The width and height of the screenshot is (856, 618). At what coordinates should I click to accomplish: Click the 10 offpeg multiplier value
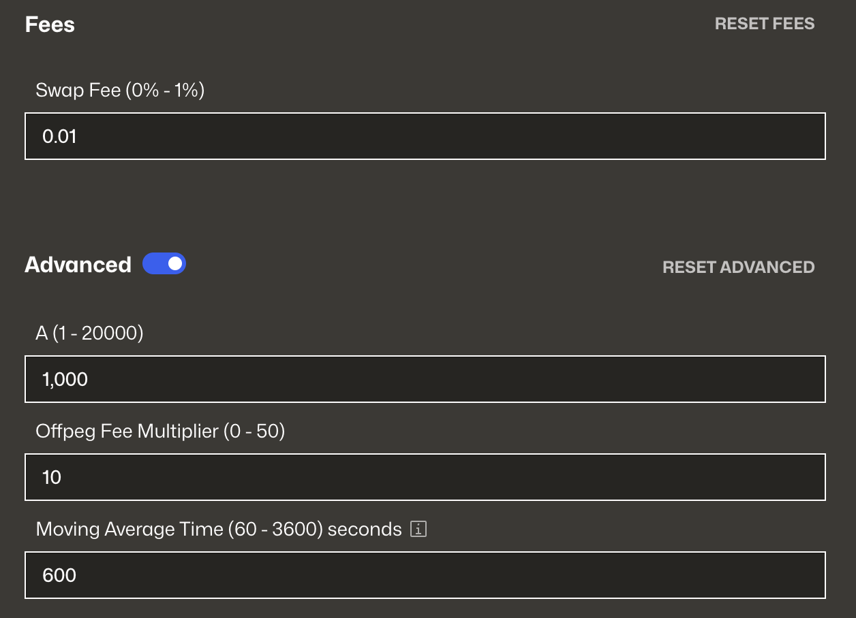click(52, 477)
